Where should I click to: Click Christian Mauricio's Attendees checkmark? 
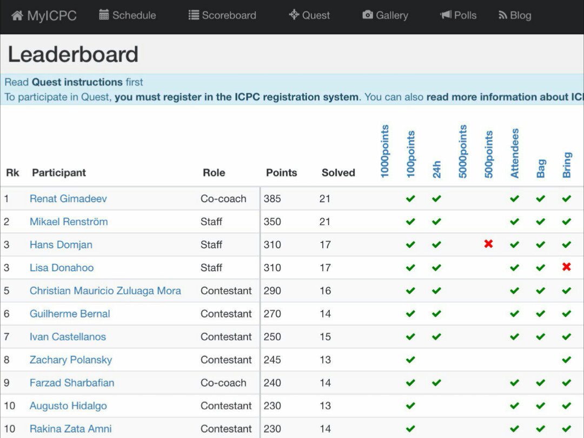point(514,291)
